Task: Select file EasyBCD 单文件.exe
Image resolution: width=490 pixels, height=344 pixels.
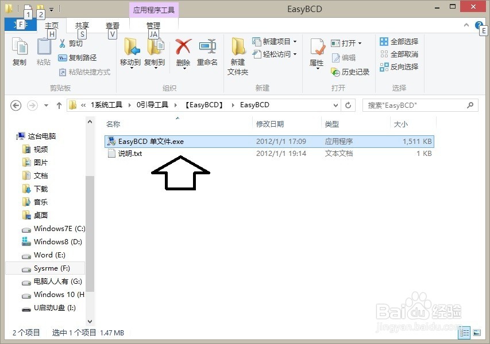Action: (x=269, y=141)
